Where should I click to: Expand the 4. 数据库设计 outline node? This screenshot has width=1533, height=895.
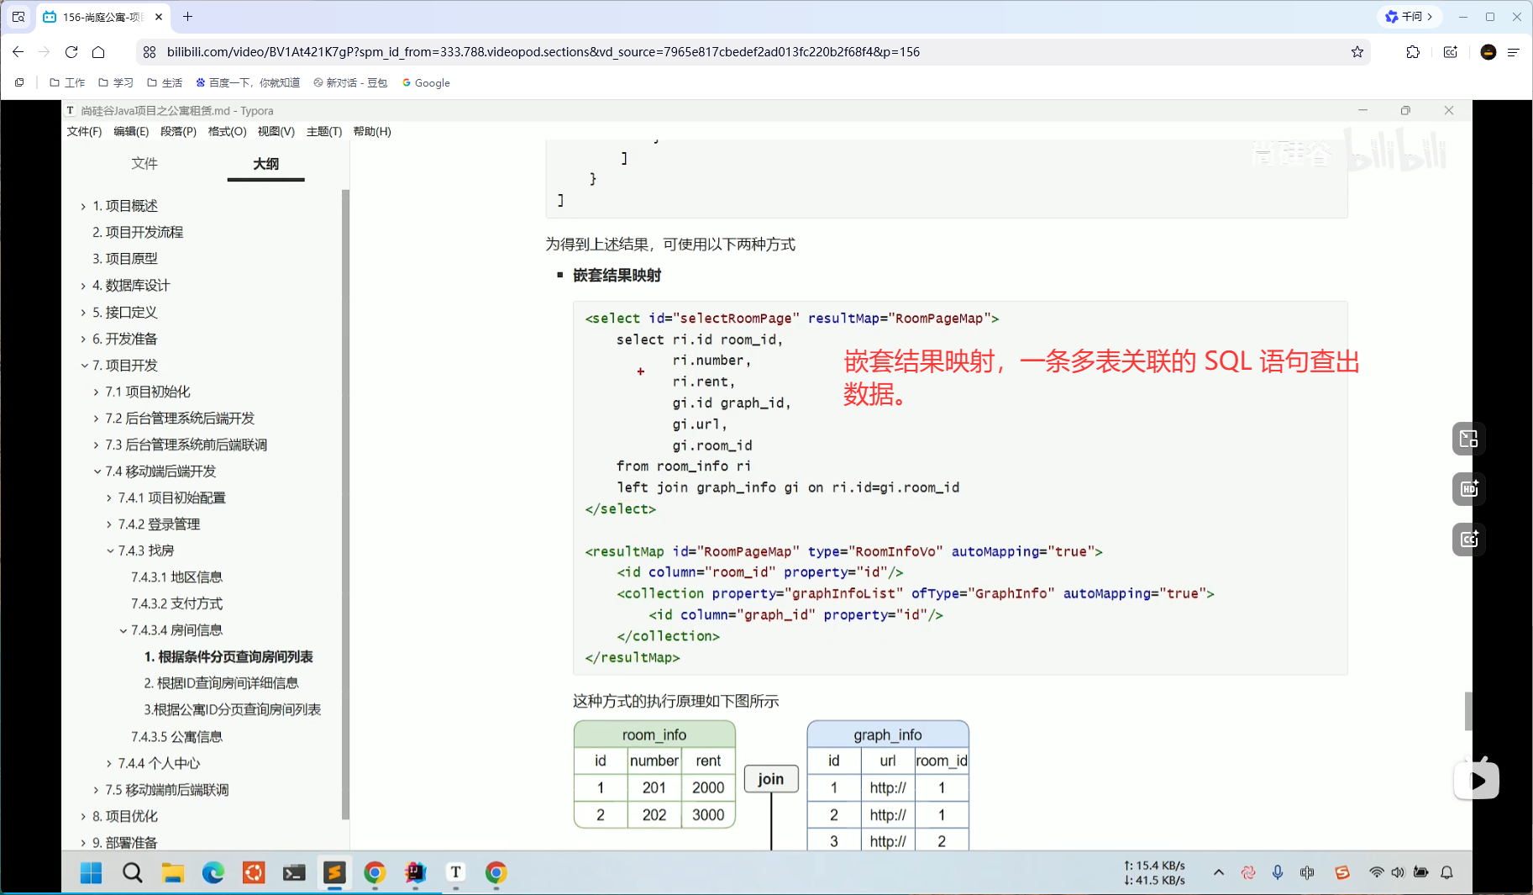click(x=83, y=286)
